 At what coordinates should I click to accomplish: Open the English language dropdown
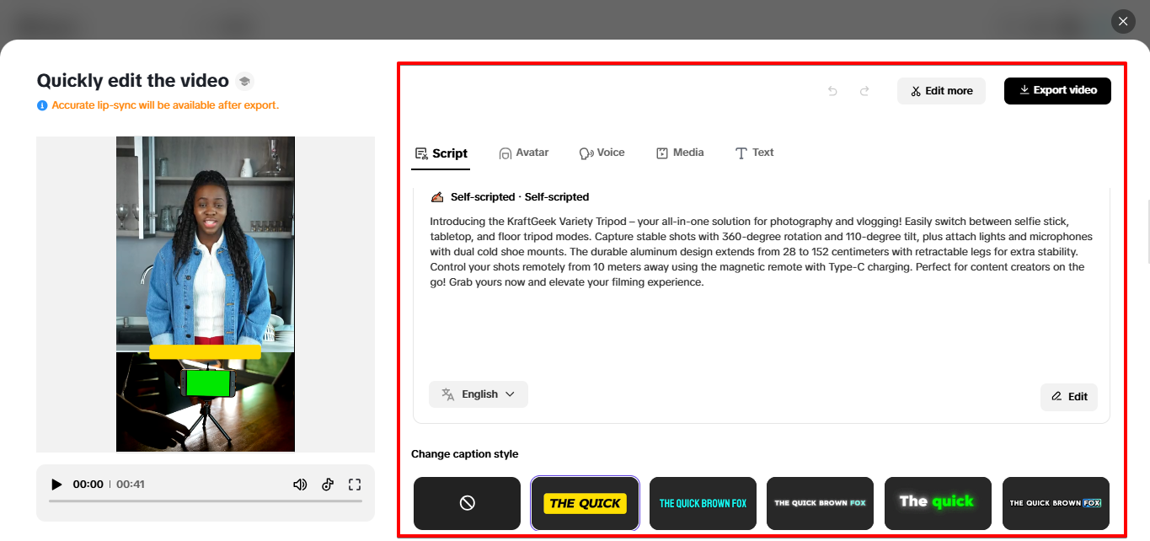[x=479, y=394]
